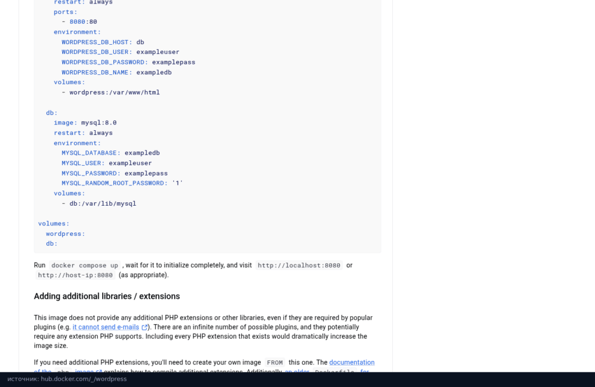Click the 'WORDPRESS_DB_USER: exampleuser' line
The height and width of the screenshot is (387, 595).
(120, 52)
